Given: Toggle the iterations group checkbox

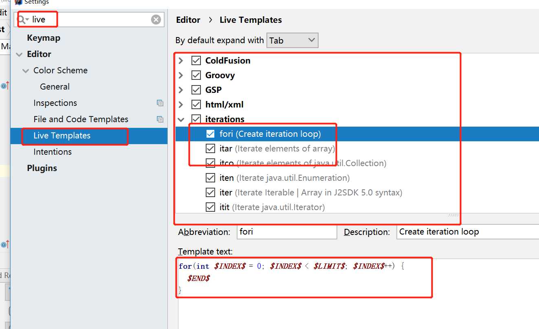Looking at the screenshot, I should [196, 119].
